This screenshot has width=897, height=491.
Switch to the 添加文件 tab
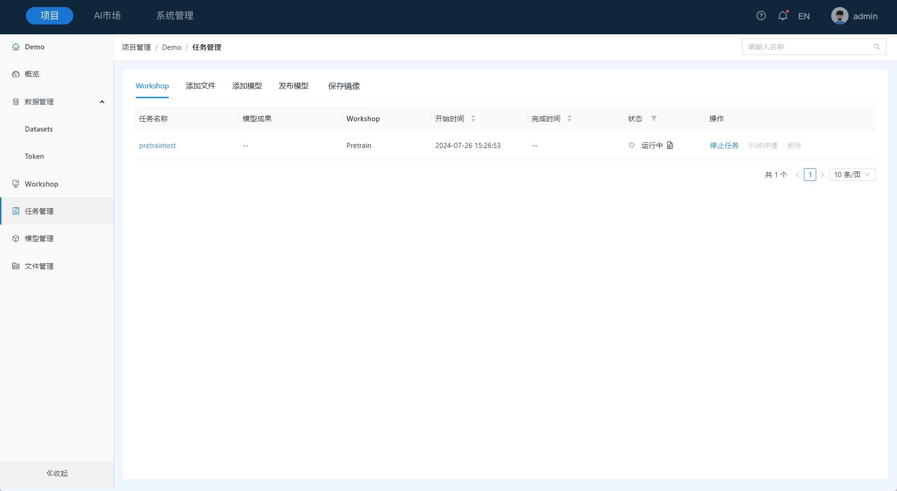pos(200,86)
